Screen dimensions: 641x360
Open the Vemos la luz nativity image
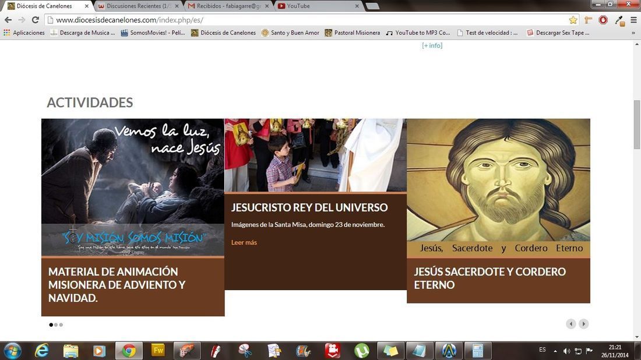click(133, 187)
